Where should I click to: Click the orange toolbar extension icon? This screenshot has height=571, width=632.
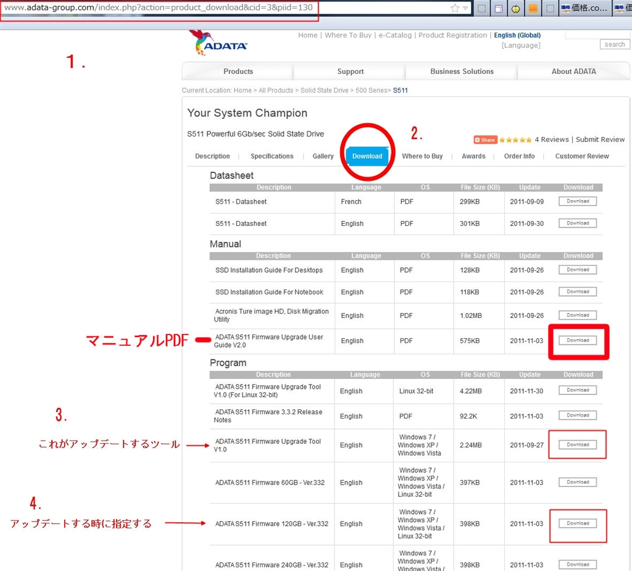coord(533,9)
